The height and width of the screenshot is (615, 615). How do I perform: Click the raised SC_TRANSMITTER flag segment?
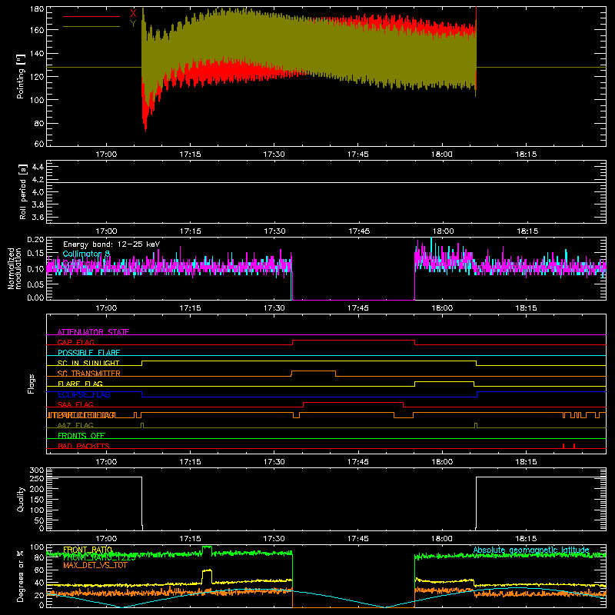click(x=314, y=371)
